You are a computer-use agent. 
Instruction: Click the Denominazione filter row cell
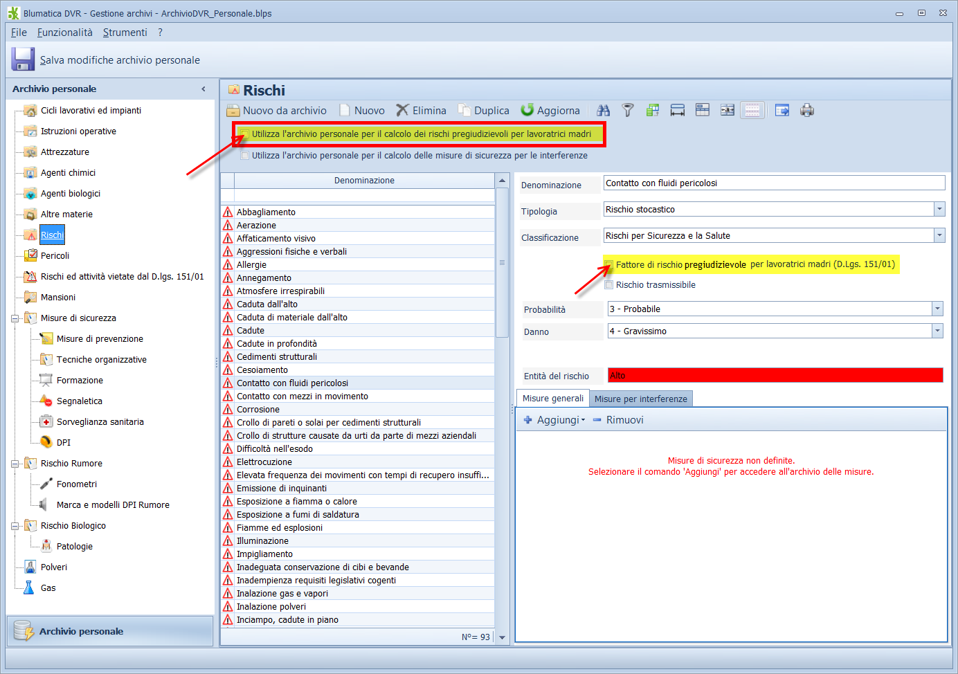(364, 196)
